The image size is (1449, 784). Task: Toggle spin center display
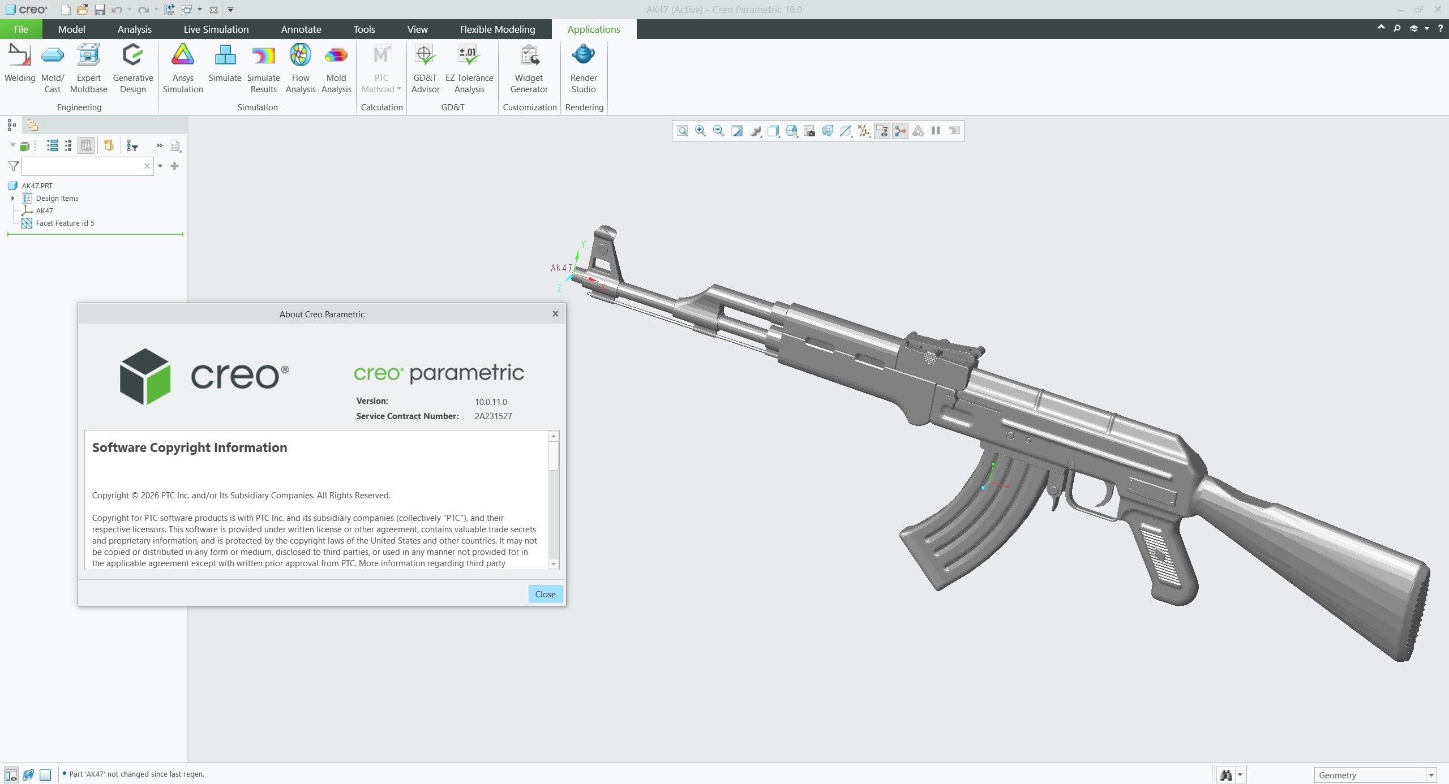point(900,131)
